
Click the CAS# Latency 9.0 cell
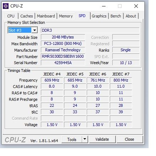75,86
